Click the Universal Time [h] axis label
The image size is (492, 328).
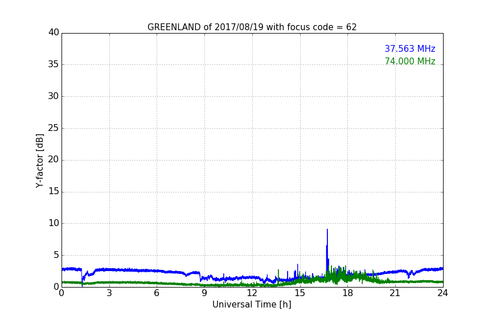coord(252,305)
